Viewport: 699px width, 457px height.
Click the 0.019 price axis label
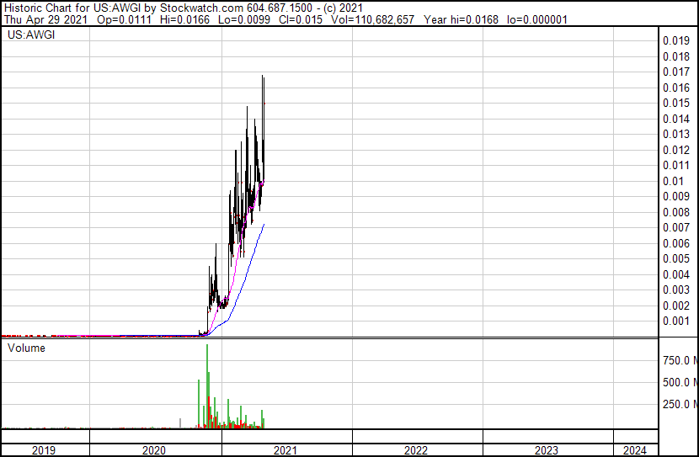pyautogui.click(x=676, y=40)
